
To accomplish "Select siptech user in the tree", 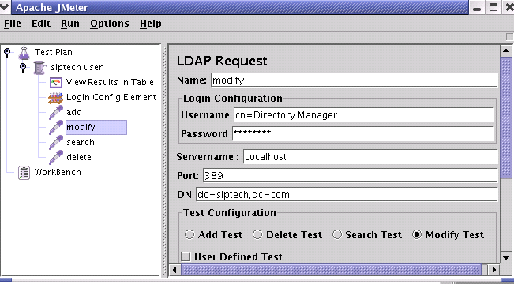I will click(77, 68).
